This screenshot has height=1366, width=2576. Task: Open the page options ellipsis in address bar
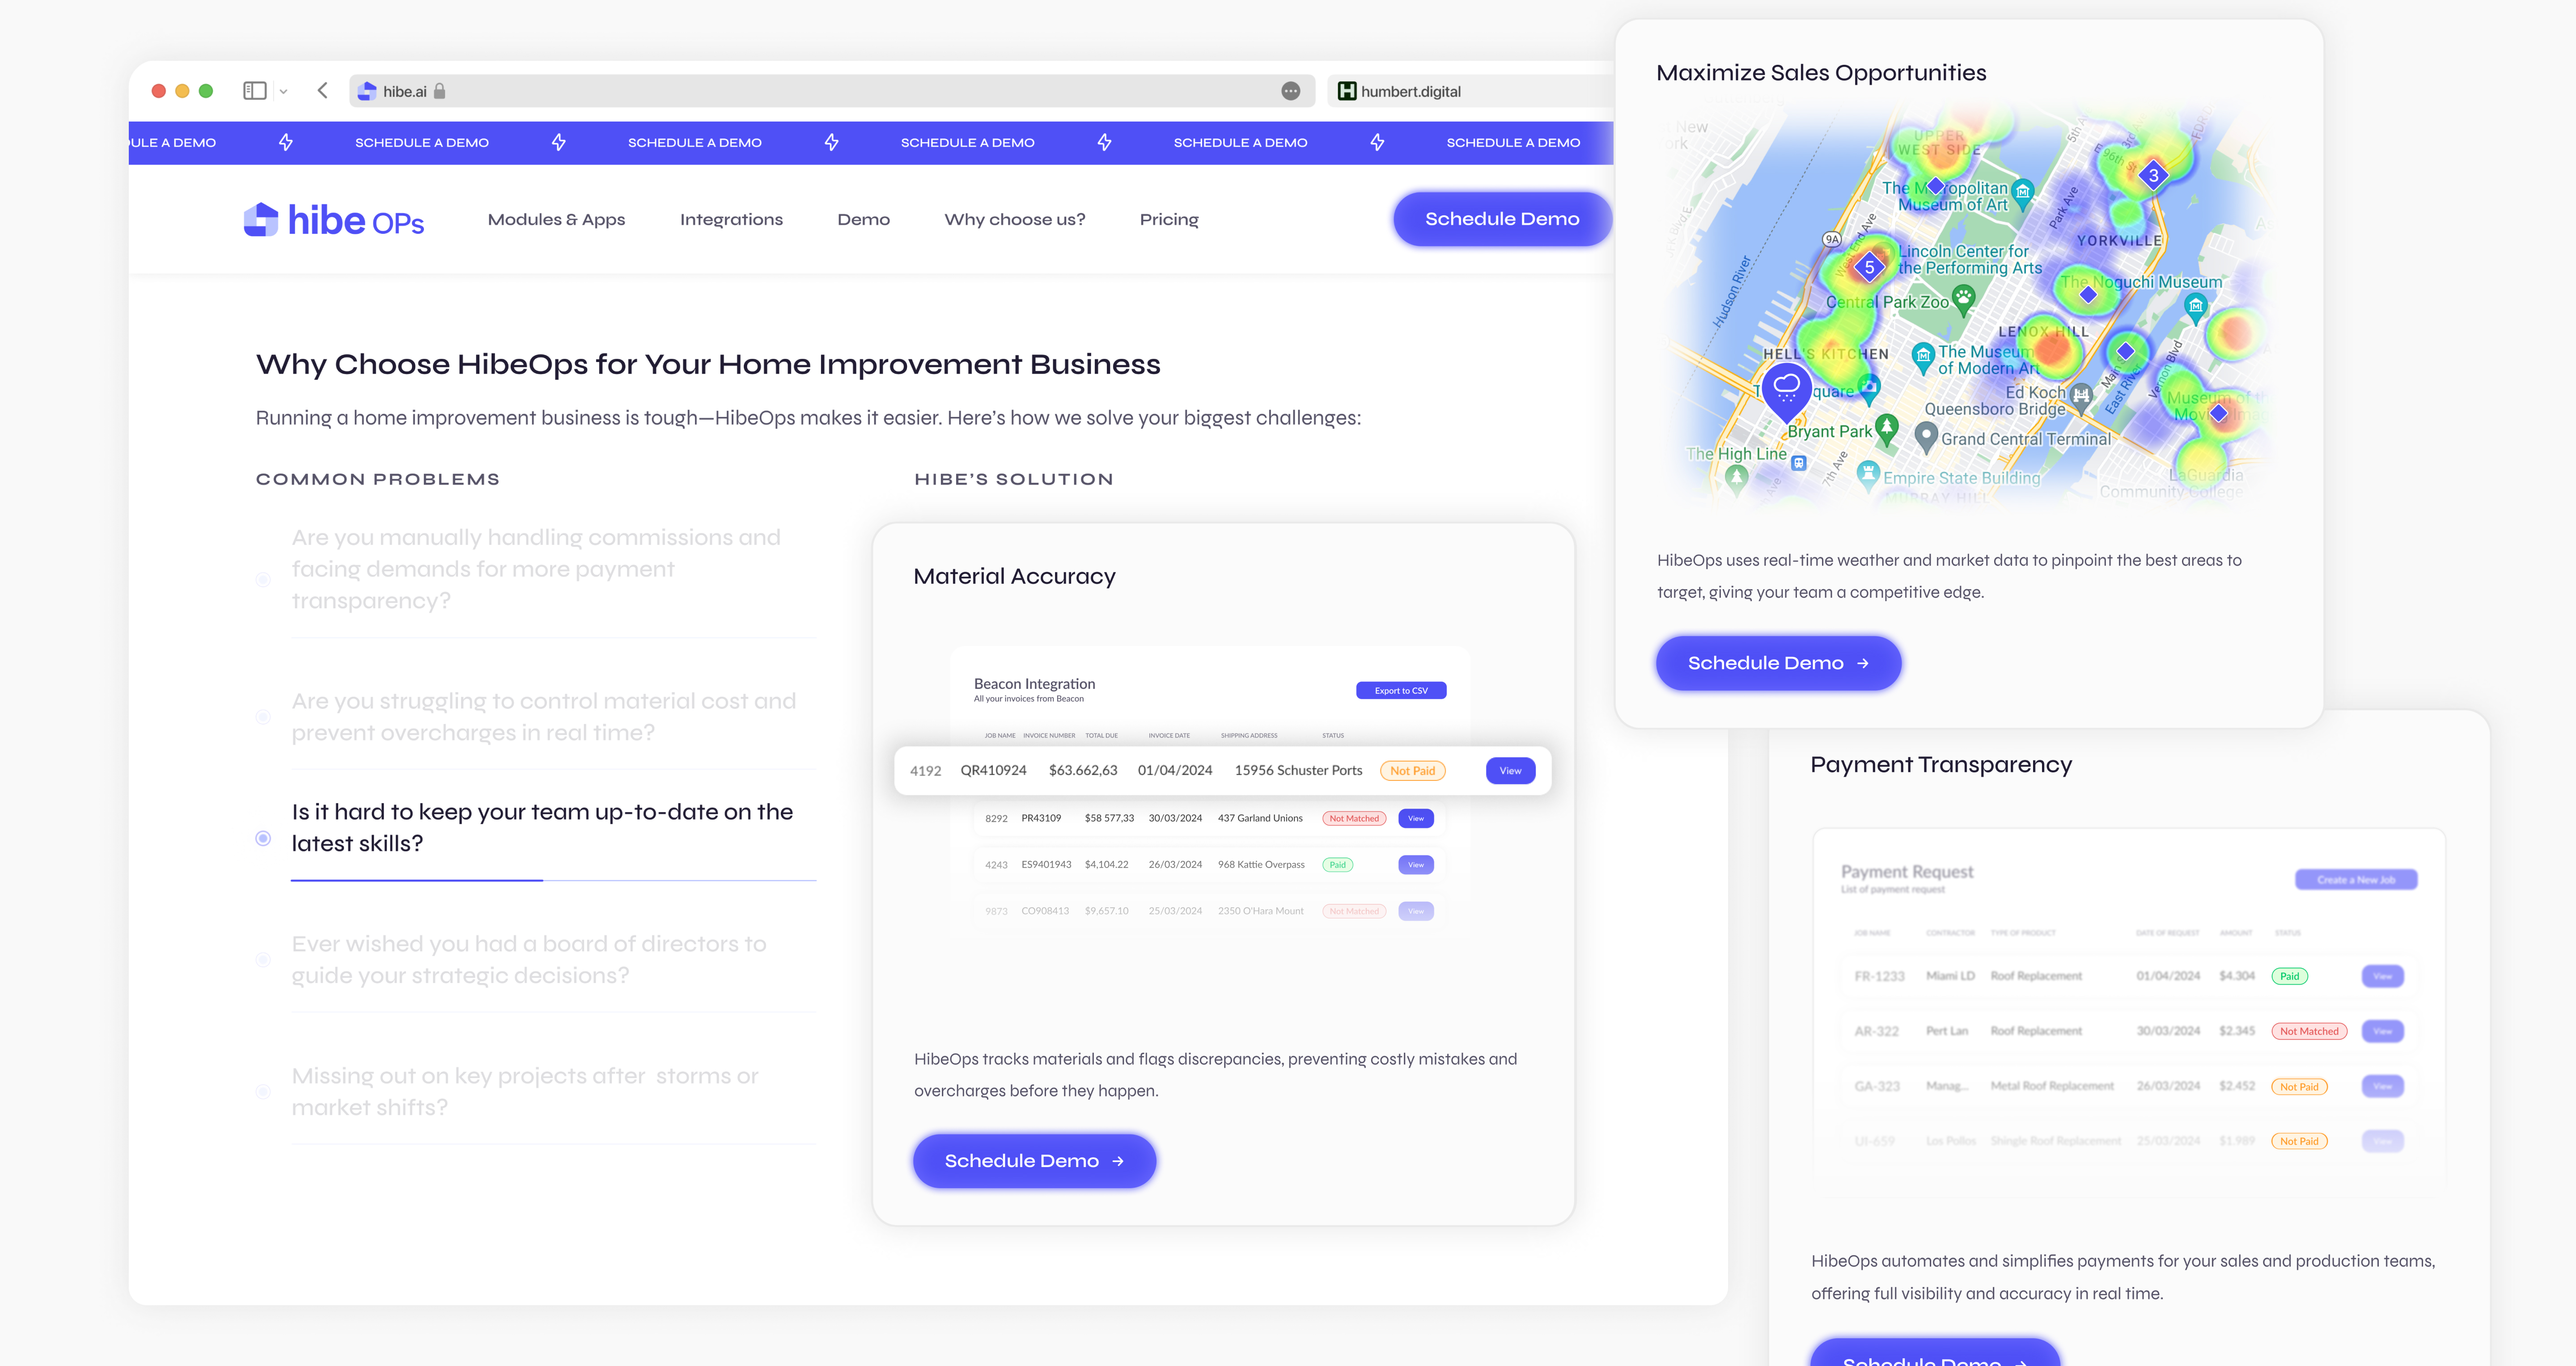[x=1291, y=91]
